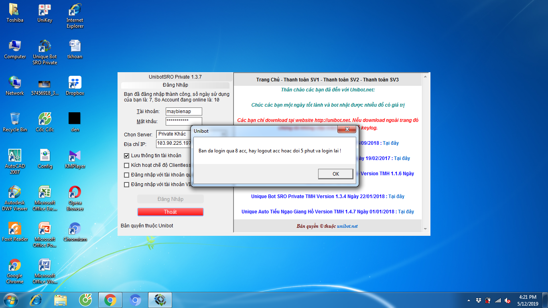Open Windows Explorer from the taskbar
This screenshot has height=308, width=548.
(61, 300)
